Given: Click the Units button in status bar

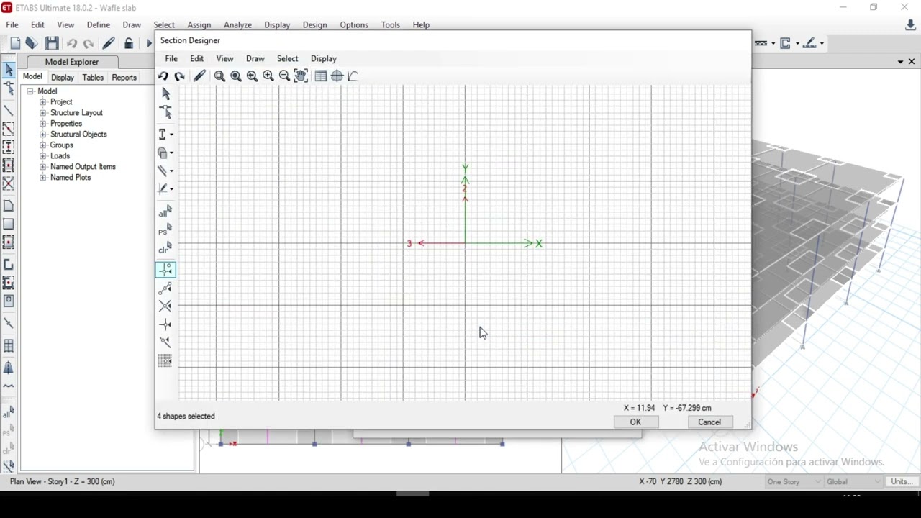Looking at the screenshot, I should [x=900, y=481].
